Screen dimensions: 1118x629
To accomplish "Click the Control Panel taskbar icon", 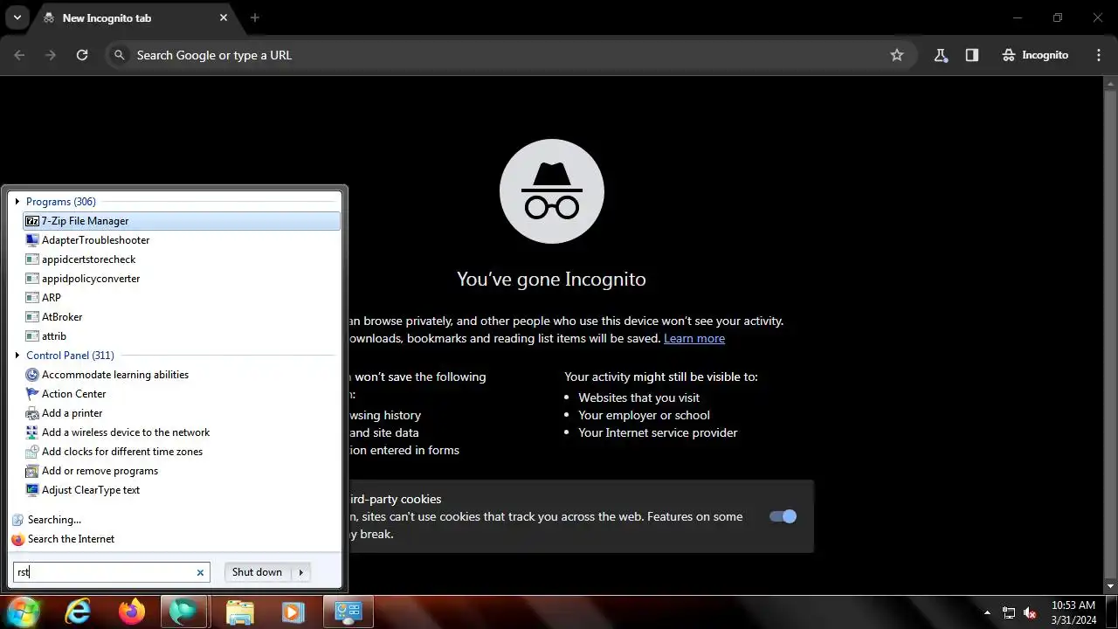I will pos(349,612).
